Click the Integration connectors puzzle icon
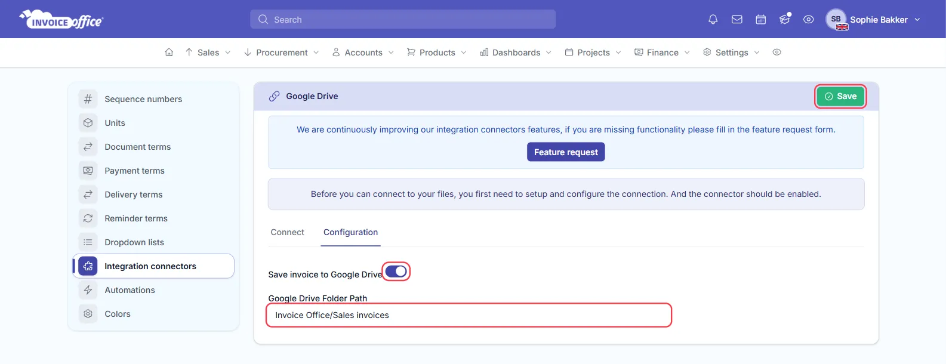The width and height of the screenshot is (946, 364). pos(88,266)
